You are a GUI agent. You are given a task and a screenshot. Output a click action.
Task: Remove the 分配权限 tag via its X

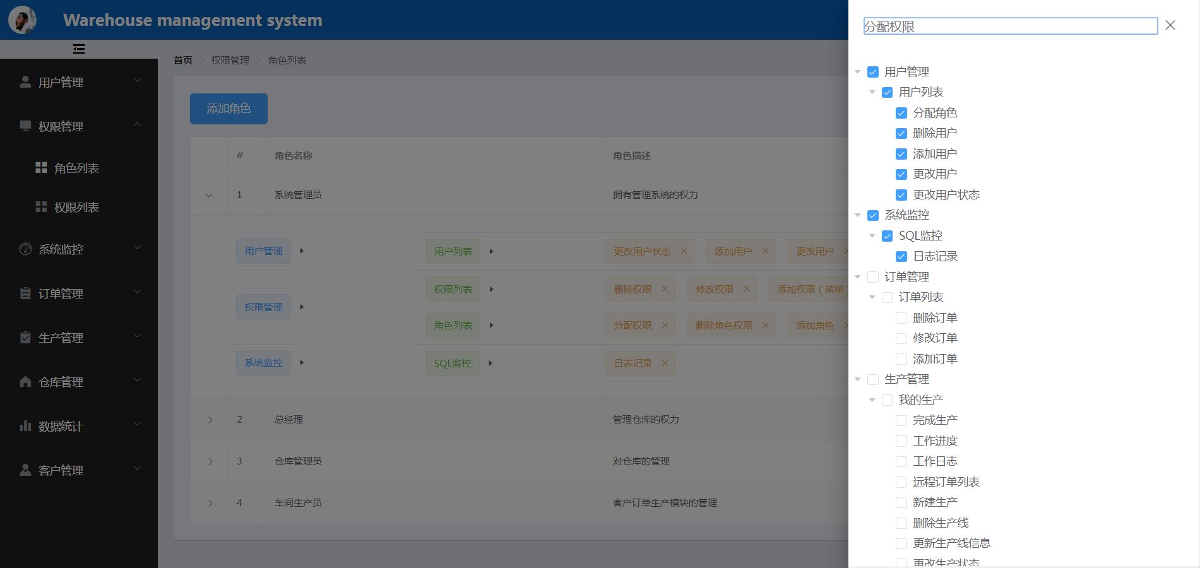(665, 326)
